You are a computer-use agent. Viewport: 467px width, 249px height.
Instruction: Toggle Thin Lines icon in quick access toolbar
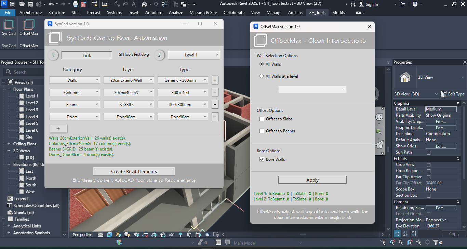tap(165, 4)
